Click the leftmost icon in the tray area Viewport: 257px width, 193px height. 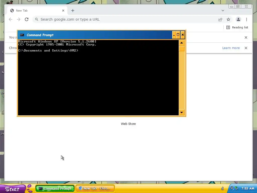[x=222, y=188]
